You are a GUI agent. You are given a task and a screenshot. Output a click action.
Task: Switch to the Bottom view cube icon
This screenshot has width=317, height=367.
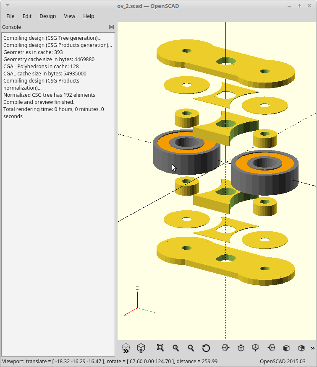[255, 348]
